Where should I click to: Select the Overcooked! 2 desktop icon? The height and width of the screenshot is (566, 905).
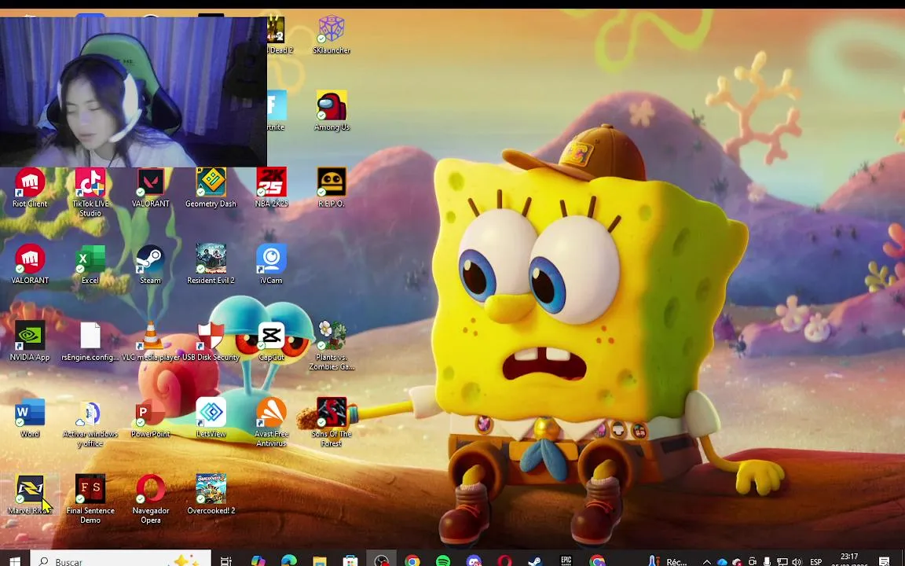click(x=211, y=495)
